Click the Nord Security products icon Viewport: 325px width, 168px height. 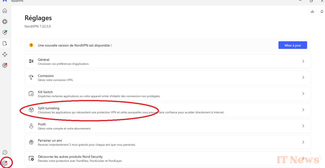point(31,158)
